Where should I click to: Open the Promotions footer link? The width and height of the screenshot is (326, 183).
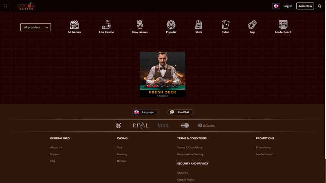point(263,148)
